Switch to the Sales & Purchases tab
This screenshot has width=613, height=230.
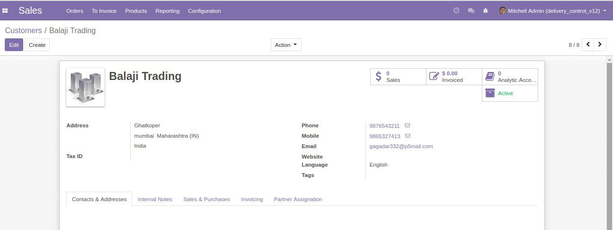coord(207,199)
